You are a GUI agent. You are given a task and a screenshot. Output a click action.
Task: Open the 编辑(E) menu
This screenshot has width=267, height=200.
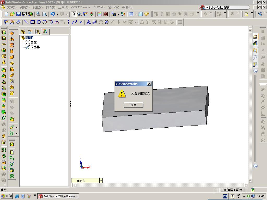tap(25, 7)
